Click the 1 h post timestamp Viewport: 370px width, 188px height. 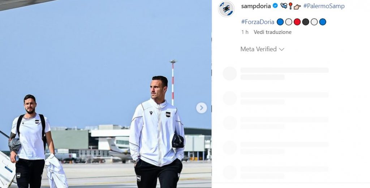click(x=245, y=32)
